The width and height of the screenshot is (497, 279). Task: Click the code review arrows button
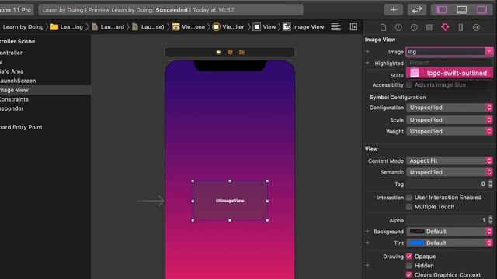(x=416, y=10)
